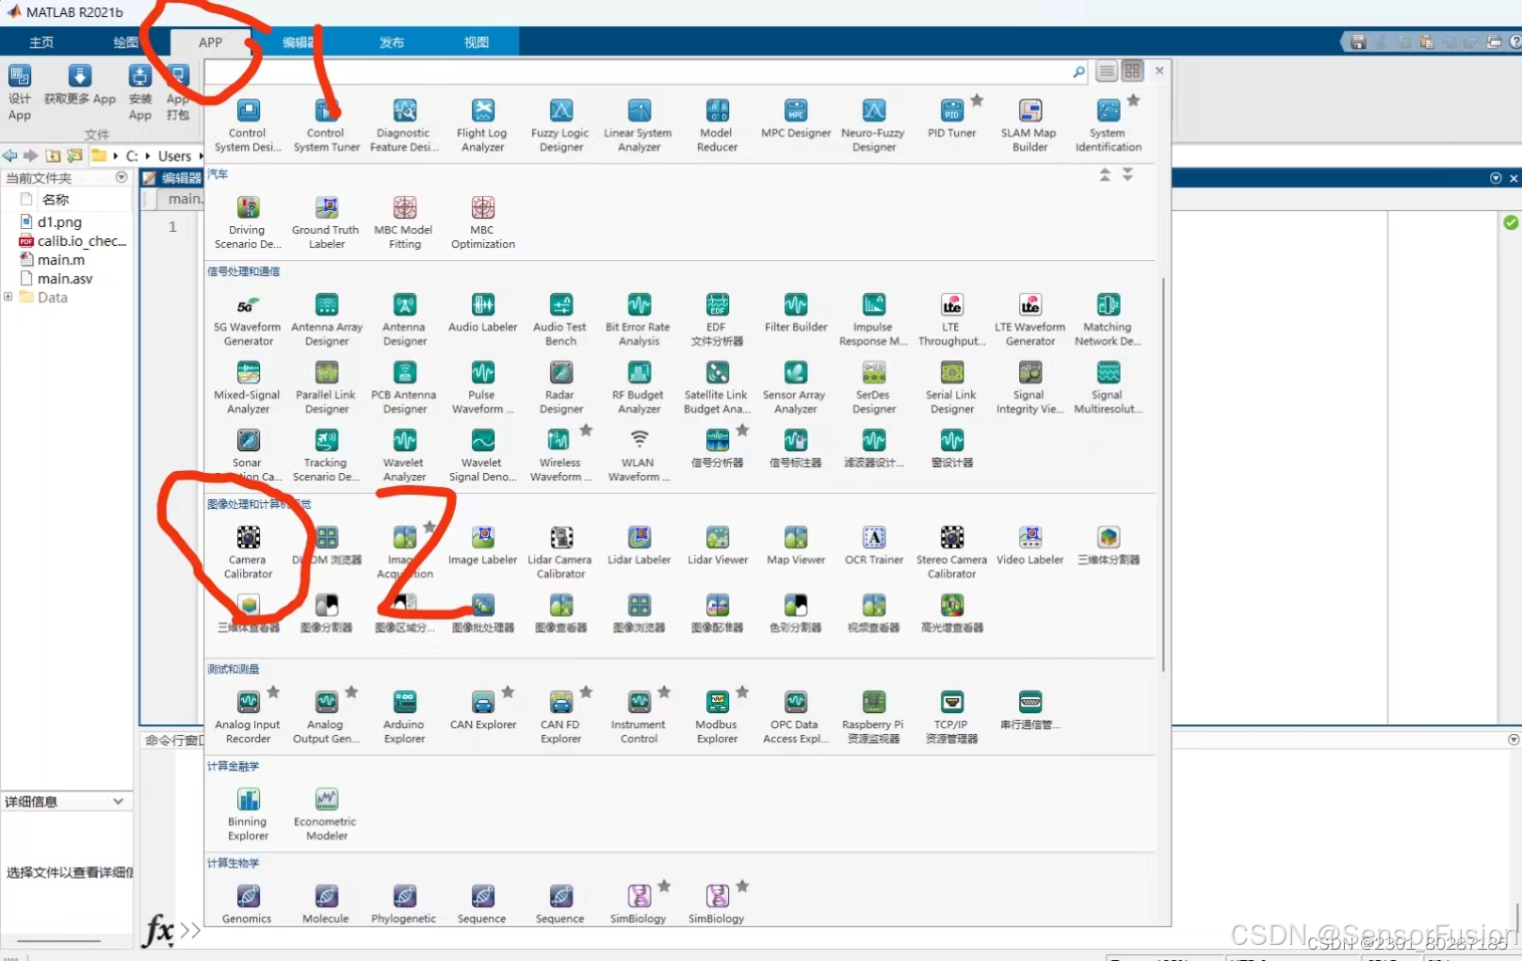
Task: Open the command window actions menu
Action: 1514,740
